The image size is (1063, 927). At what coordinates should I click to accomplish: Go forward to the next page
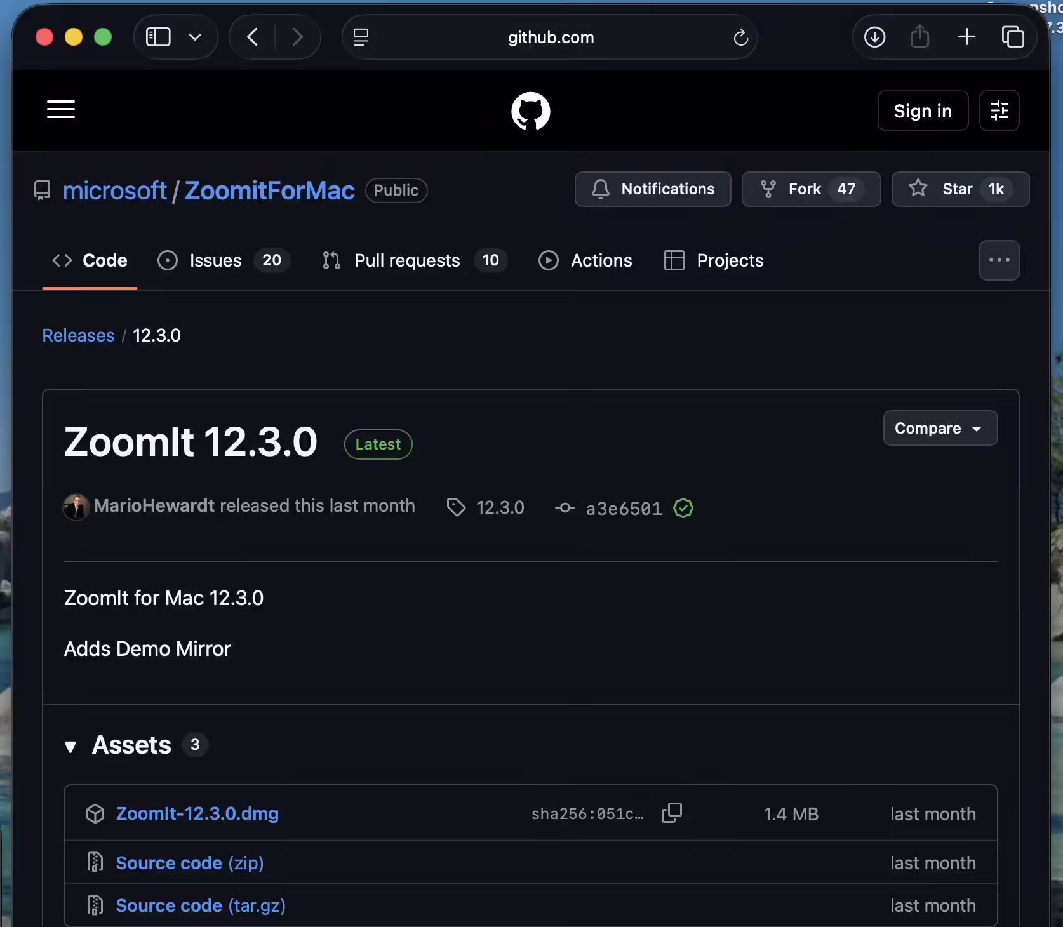pyautogui.click(x=297, y=37)
